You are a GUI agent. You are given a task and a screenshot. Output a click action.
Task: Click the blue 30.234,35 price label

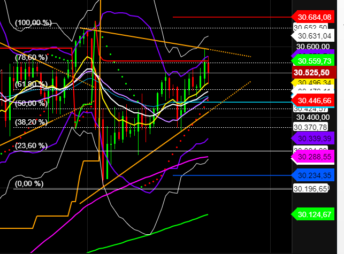pos(313,175)
